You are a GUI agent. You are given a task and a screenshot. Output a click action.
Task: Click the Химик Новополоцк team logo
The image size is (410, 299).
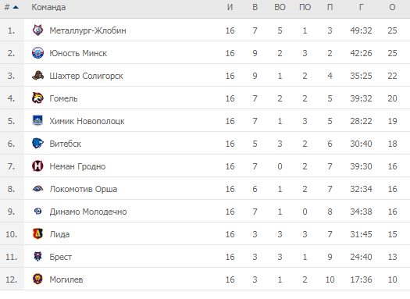37,121
